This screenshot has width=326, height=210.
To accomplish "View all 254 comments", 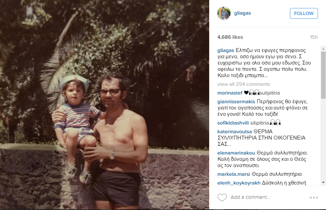I will pos(244,84).
